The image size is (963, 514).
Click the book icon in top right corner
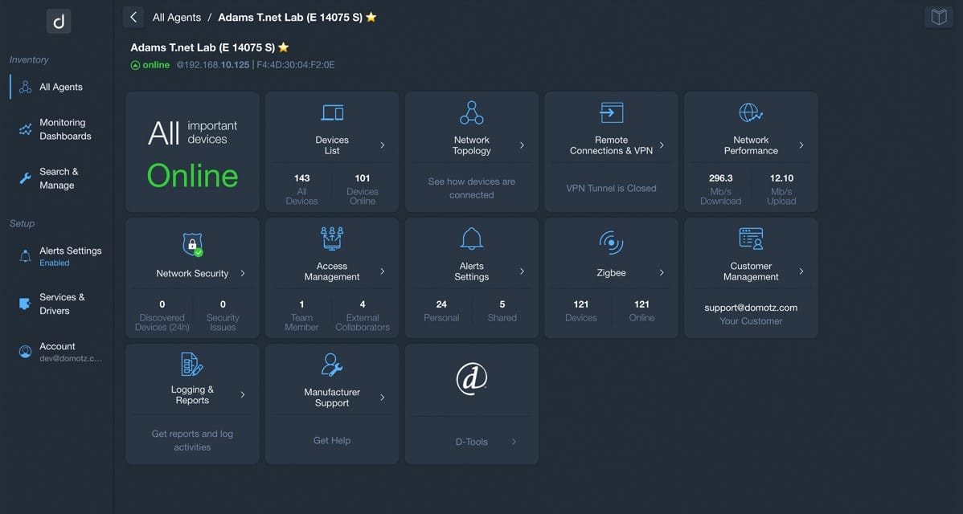[x=938, y=16]
